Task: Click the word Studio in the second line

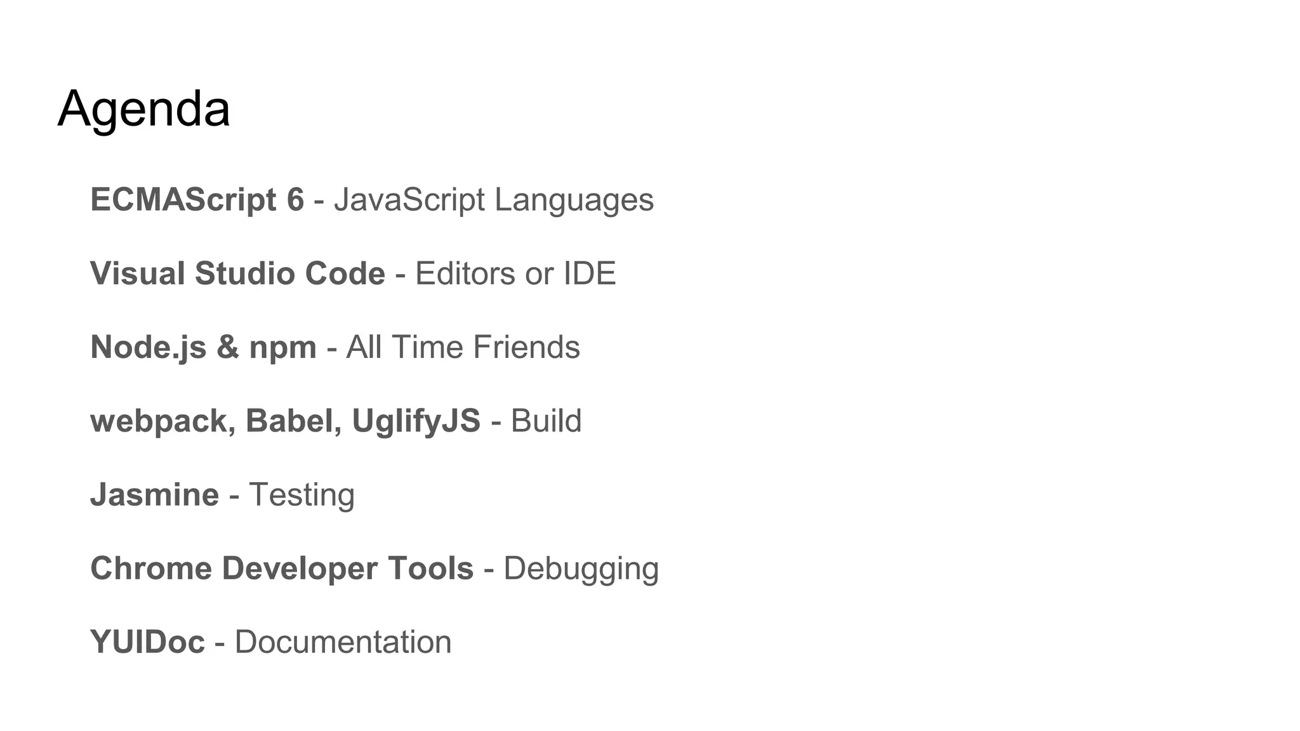Action: point(244,273)
